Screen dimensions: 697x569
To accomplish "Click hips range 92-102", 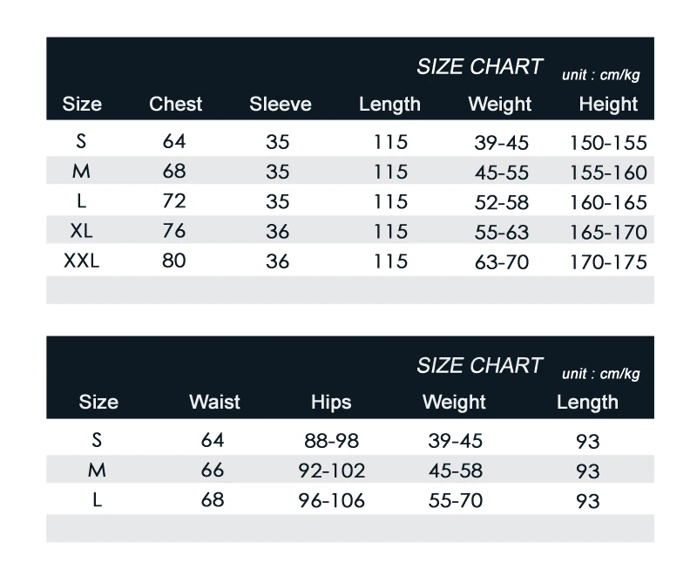I will click(332, 471).
